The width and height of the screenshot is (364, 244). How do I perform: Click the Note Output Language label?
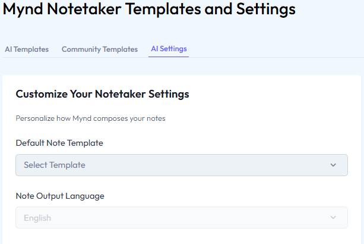(x=60, y=196)
